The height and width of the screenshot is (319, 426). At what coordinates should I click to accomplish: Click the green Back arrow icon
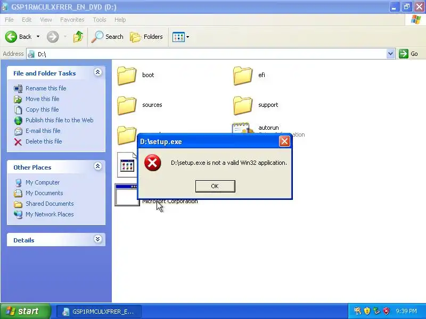[11, 37]
